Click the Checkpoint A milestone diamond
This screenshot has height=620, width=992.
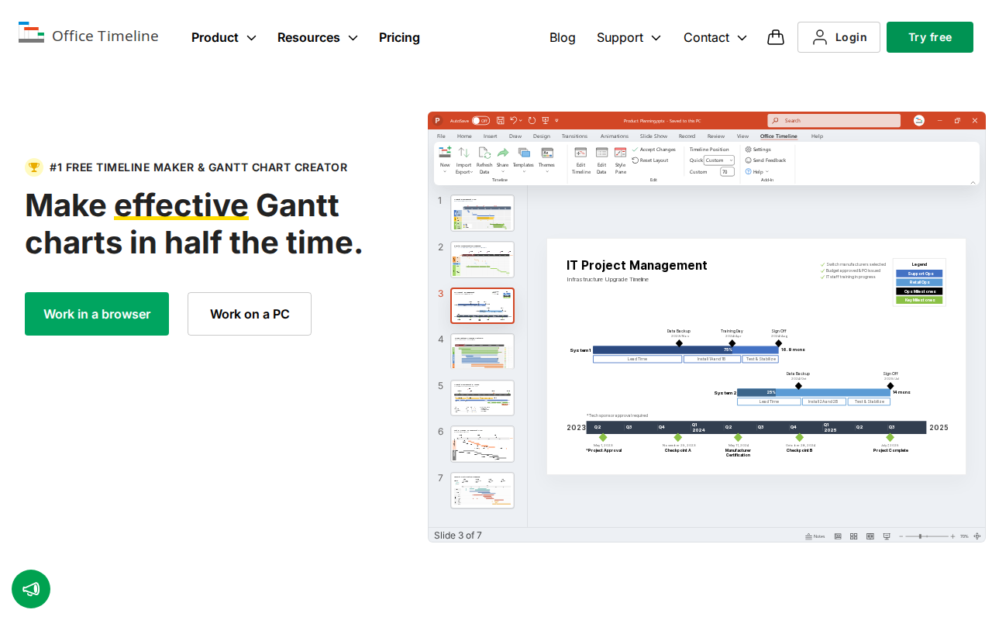pyautogui.click(x=678, y=438)
